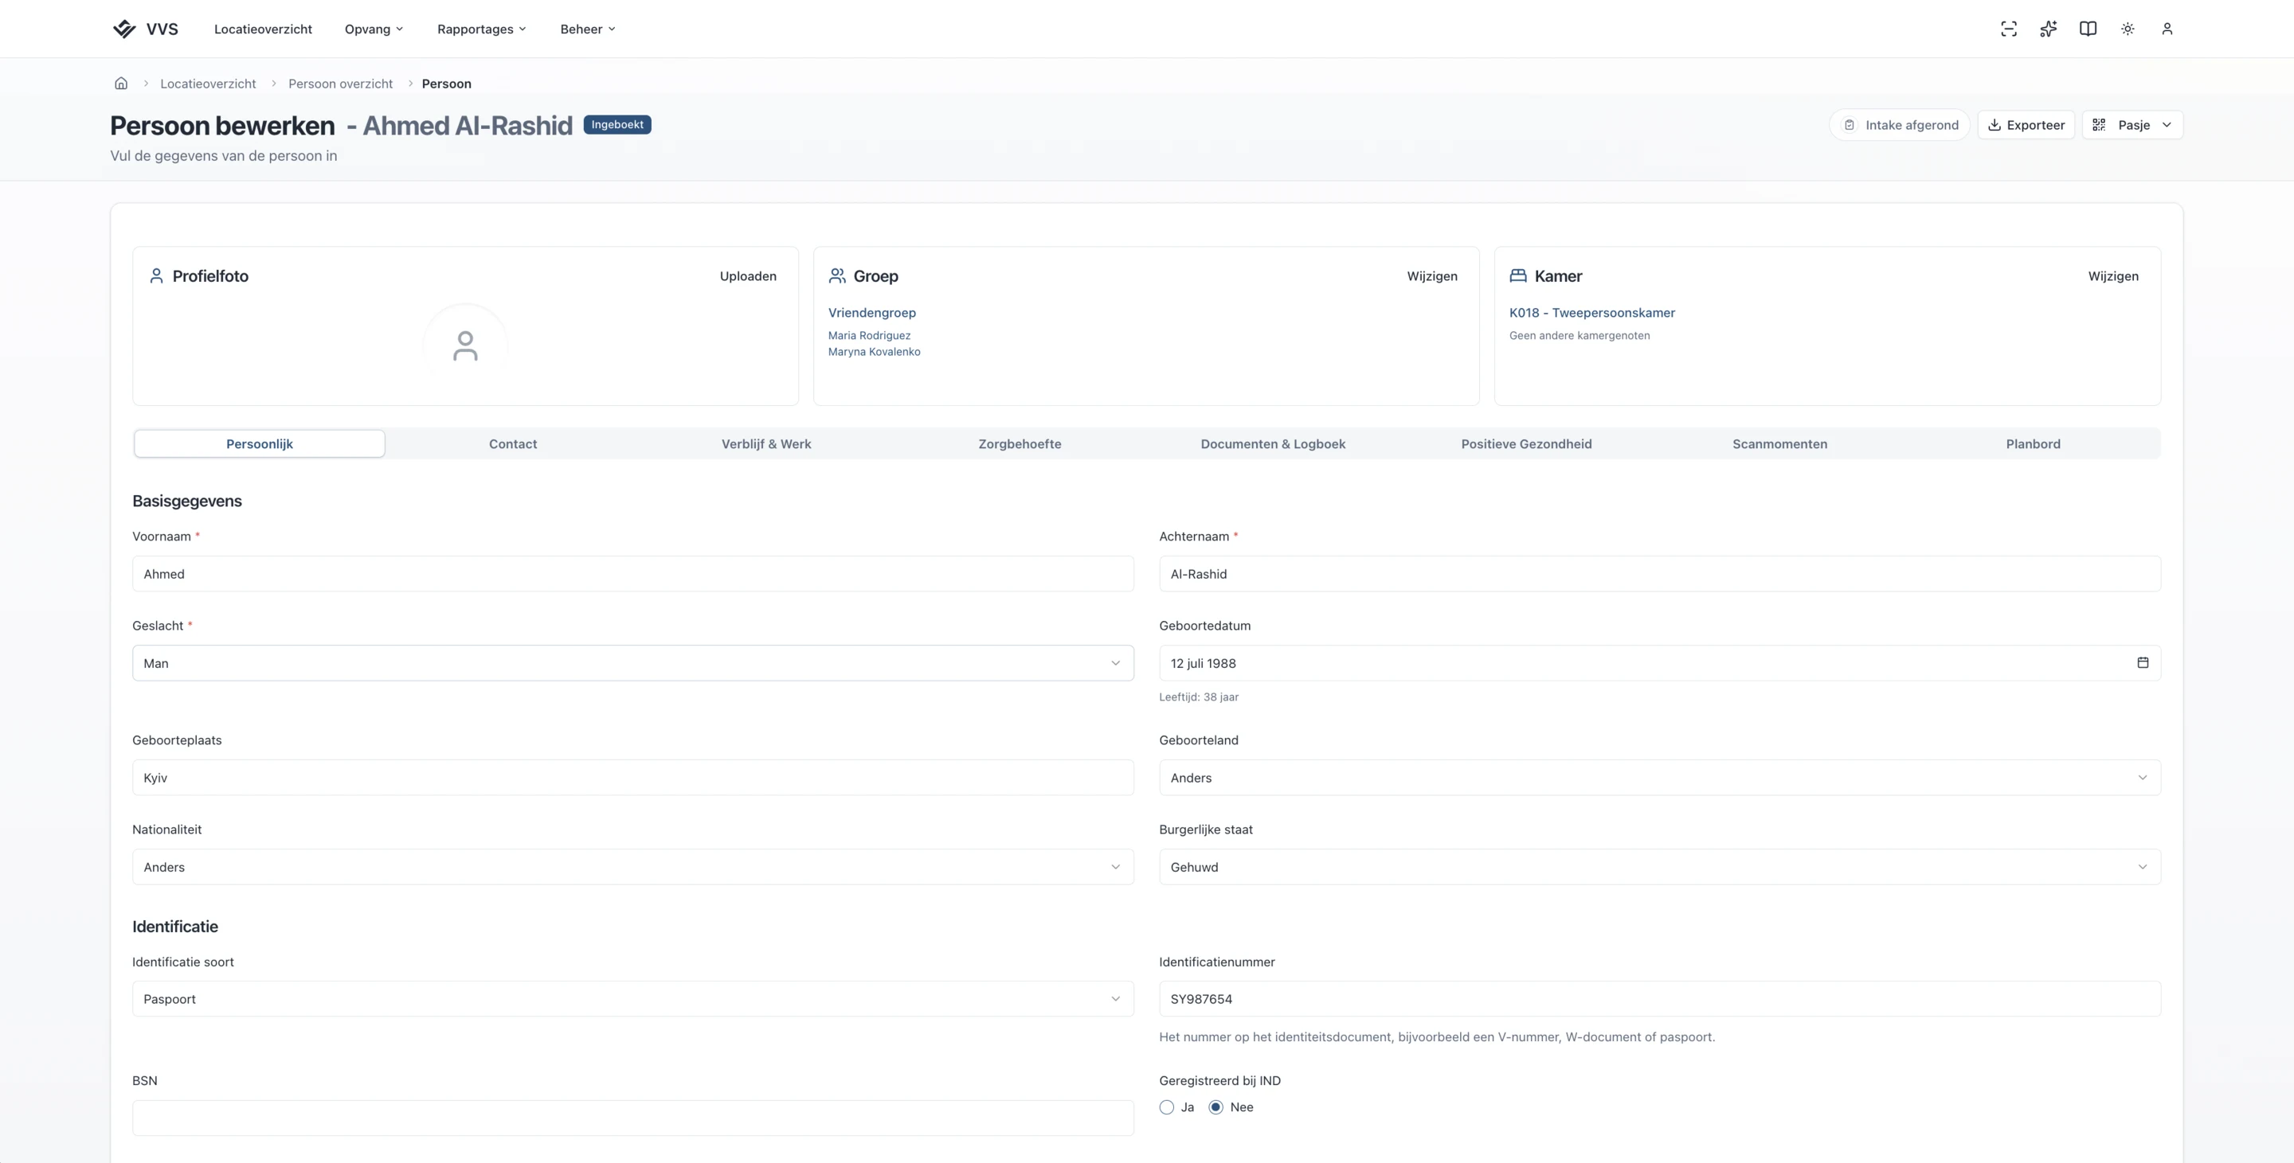Open the Rapportages menu
The width and height of the screenshot is (2294, 1163).
(482, 29)
